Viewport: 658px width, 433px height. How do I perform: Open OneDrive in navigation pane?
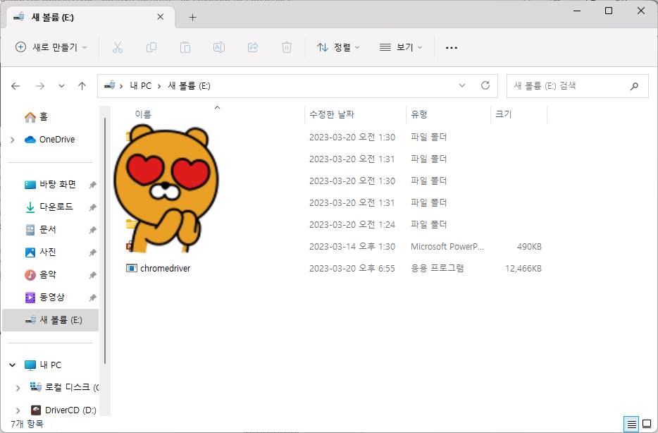pos(49,140)
